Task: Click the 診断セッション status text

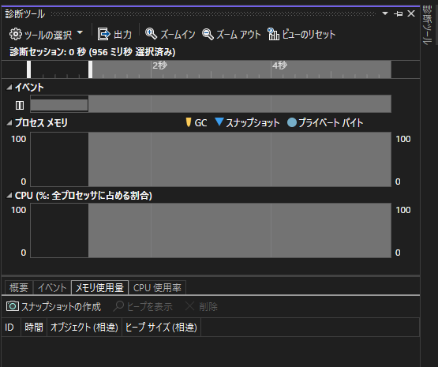Action: 92,52
